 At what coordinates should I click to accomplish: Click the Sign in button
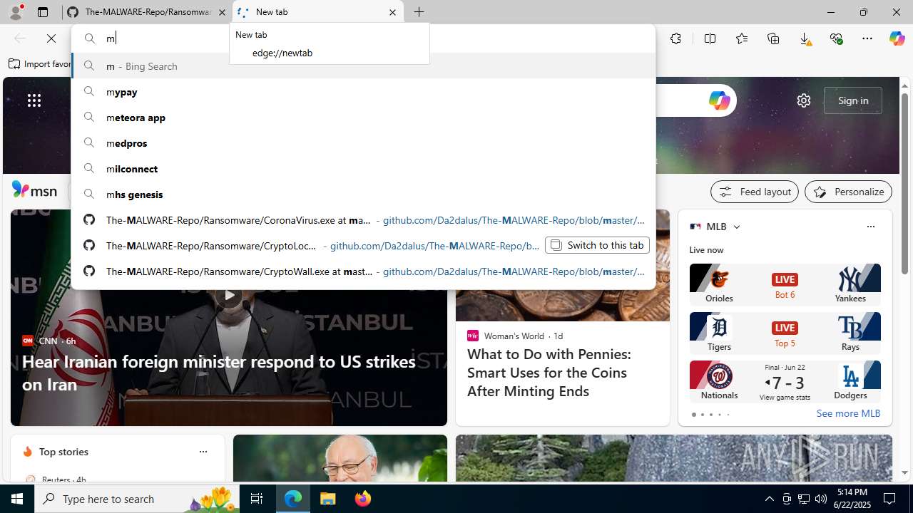[853, 100]
